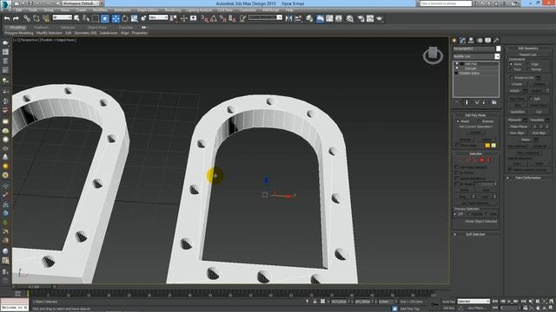The height and width of the screenshot is (312, 556).
Task: Click the Undo arrow in main toolbar
Action: click(x=7, y=18)
